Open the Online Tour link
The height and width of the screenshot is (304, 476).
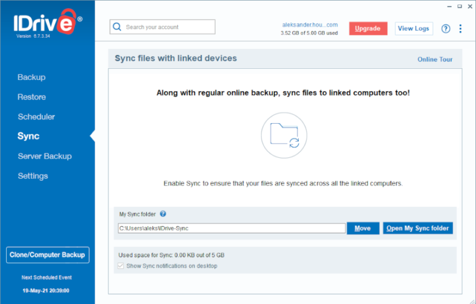coord(435,59)
